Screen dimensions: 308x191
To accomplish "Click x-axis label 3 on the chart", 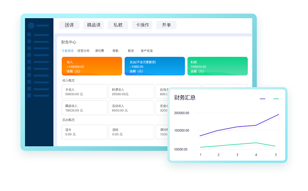I will tap(237, 155).
